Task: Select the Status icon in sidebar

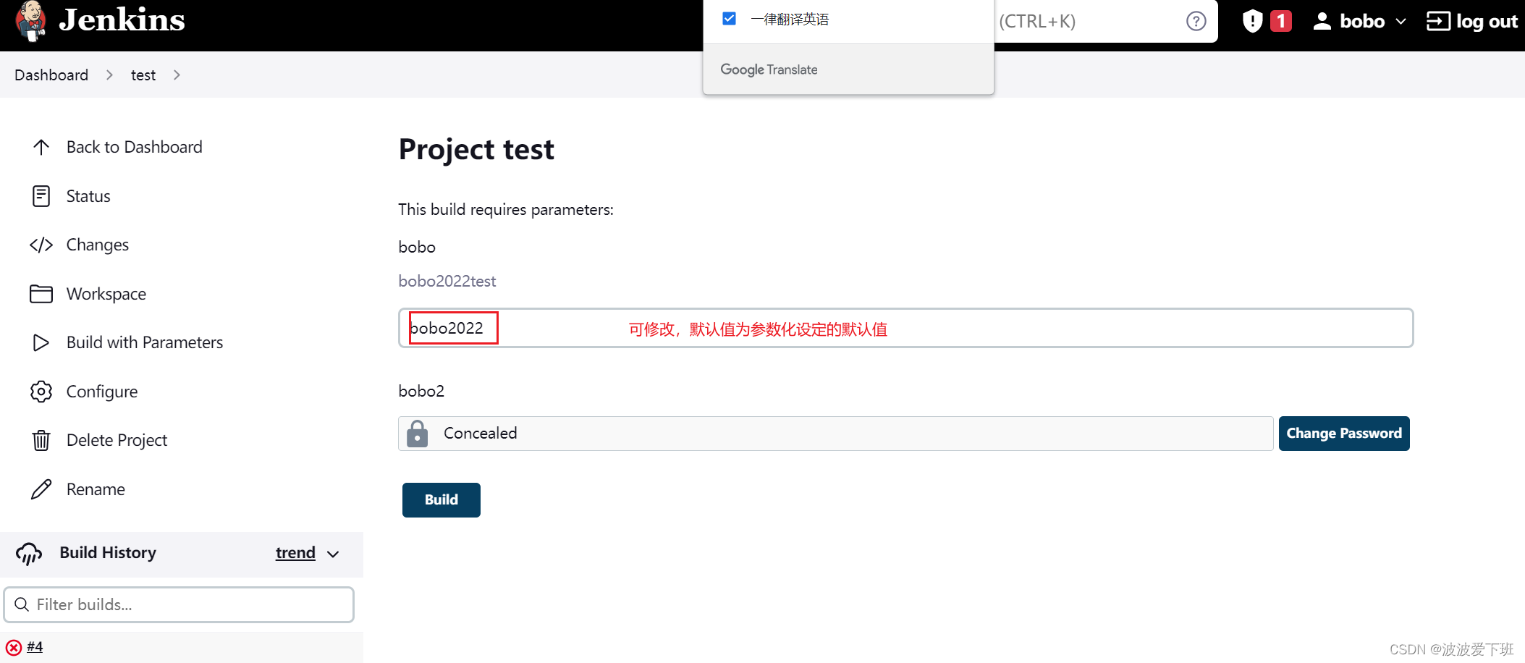Action: [41, 195]
